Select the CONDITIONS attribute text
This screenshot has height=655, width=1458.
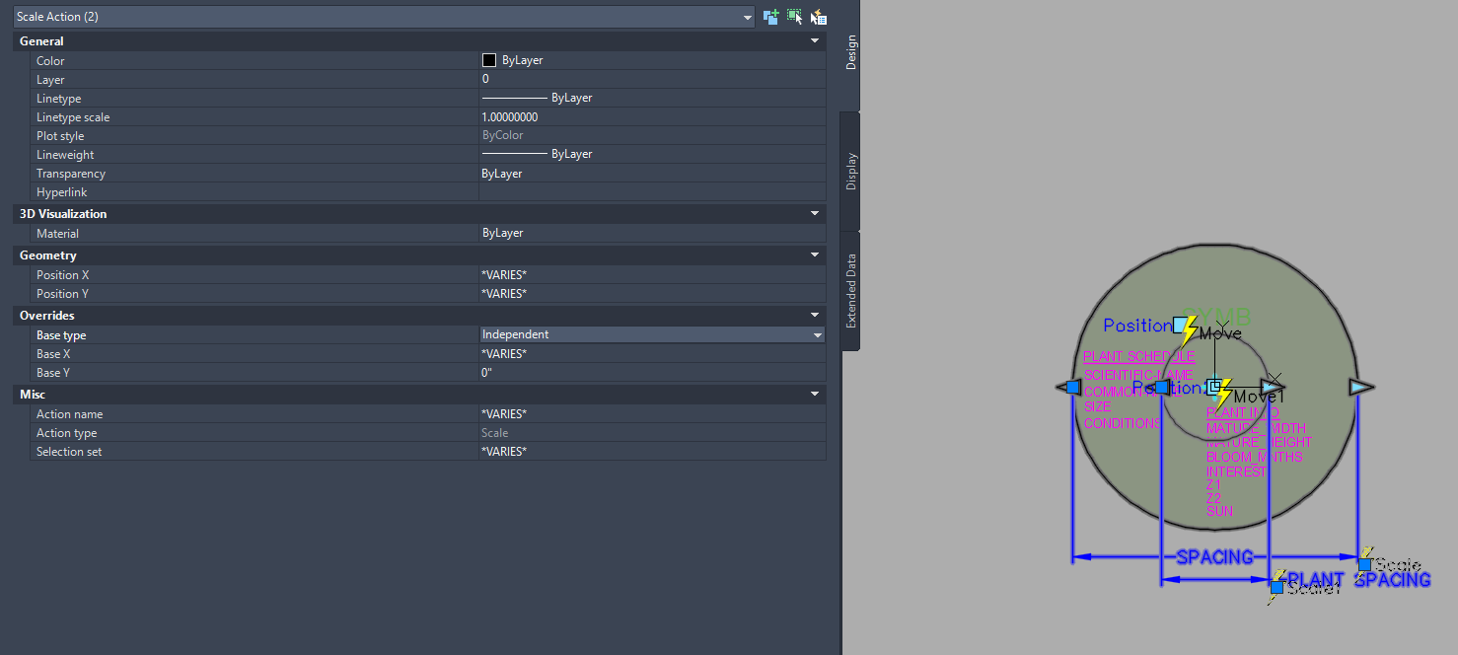(1123, 423)
